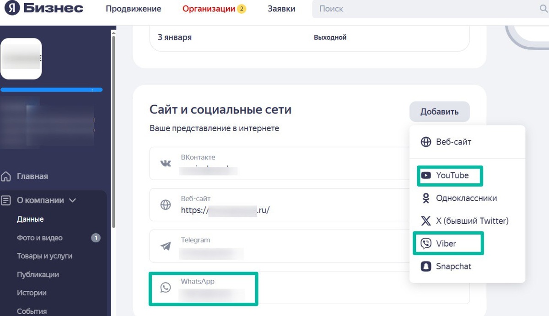
Task: Click the Сайт и социальные сети heading
Action: [x=221, y=110]
